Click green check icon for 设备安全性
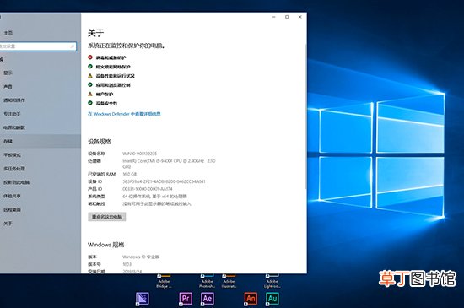This screenshot has height=308, width=464. pyautogui.click(x=90, y=103)
